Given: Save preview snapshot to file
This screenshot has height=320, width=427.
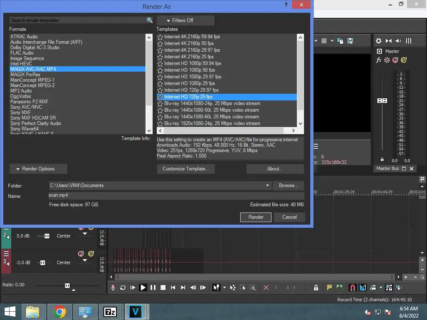Looking at the screenshot, I should (350, 41).
